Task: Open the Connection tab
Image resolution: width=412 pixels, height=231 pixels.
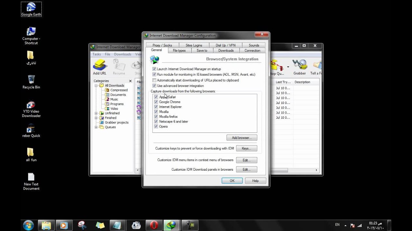Action: [252, 50]
